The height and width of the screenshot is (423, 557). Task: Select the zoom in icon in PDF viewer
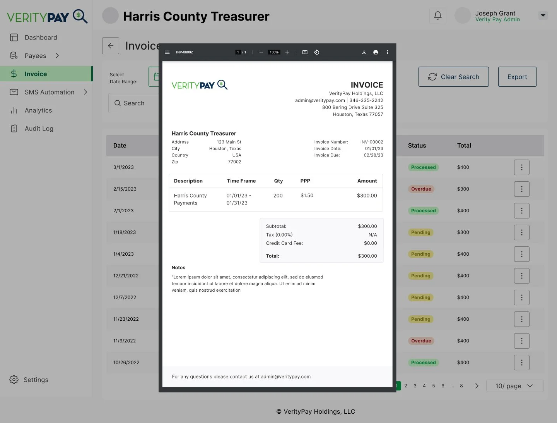click(x=287, y=52)
